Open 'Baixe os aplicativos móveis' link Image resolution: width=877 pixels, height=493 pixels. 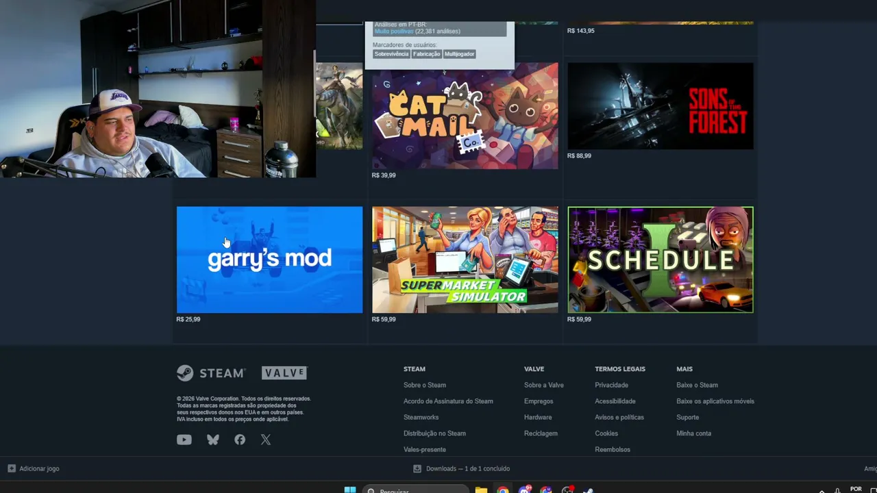[715, 401]
